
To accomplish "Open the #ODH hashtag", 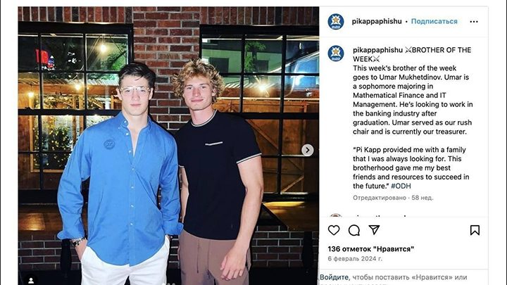I will pyautogui.click(x=401, y=186).
